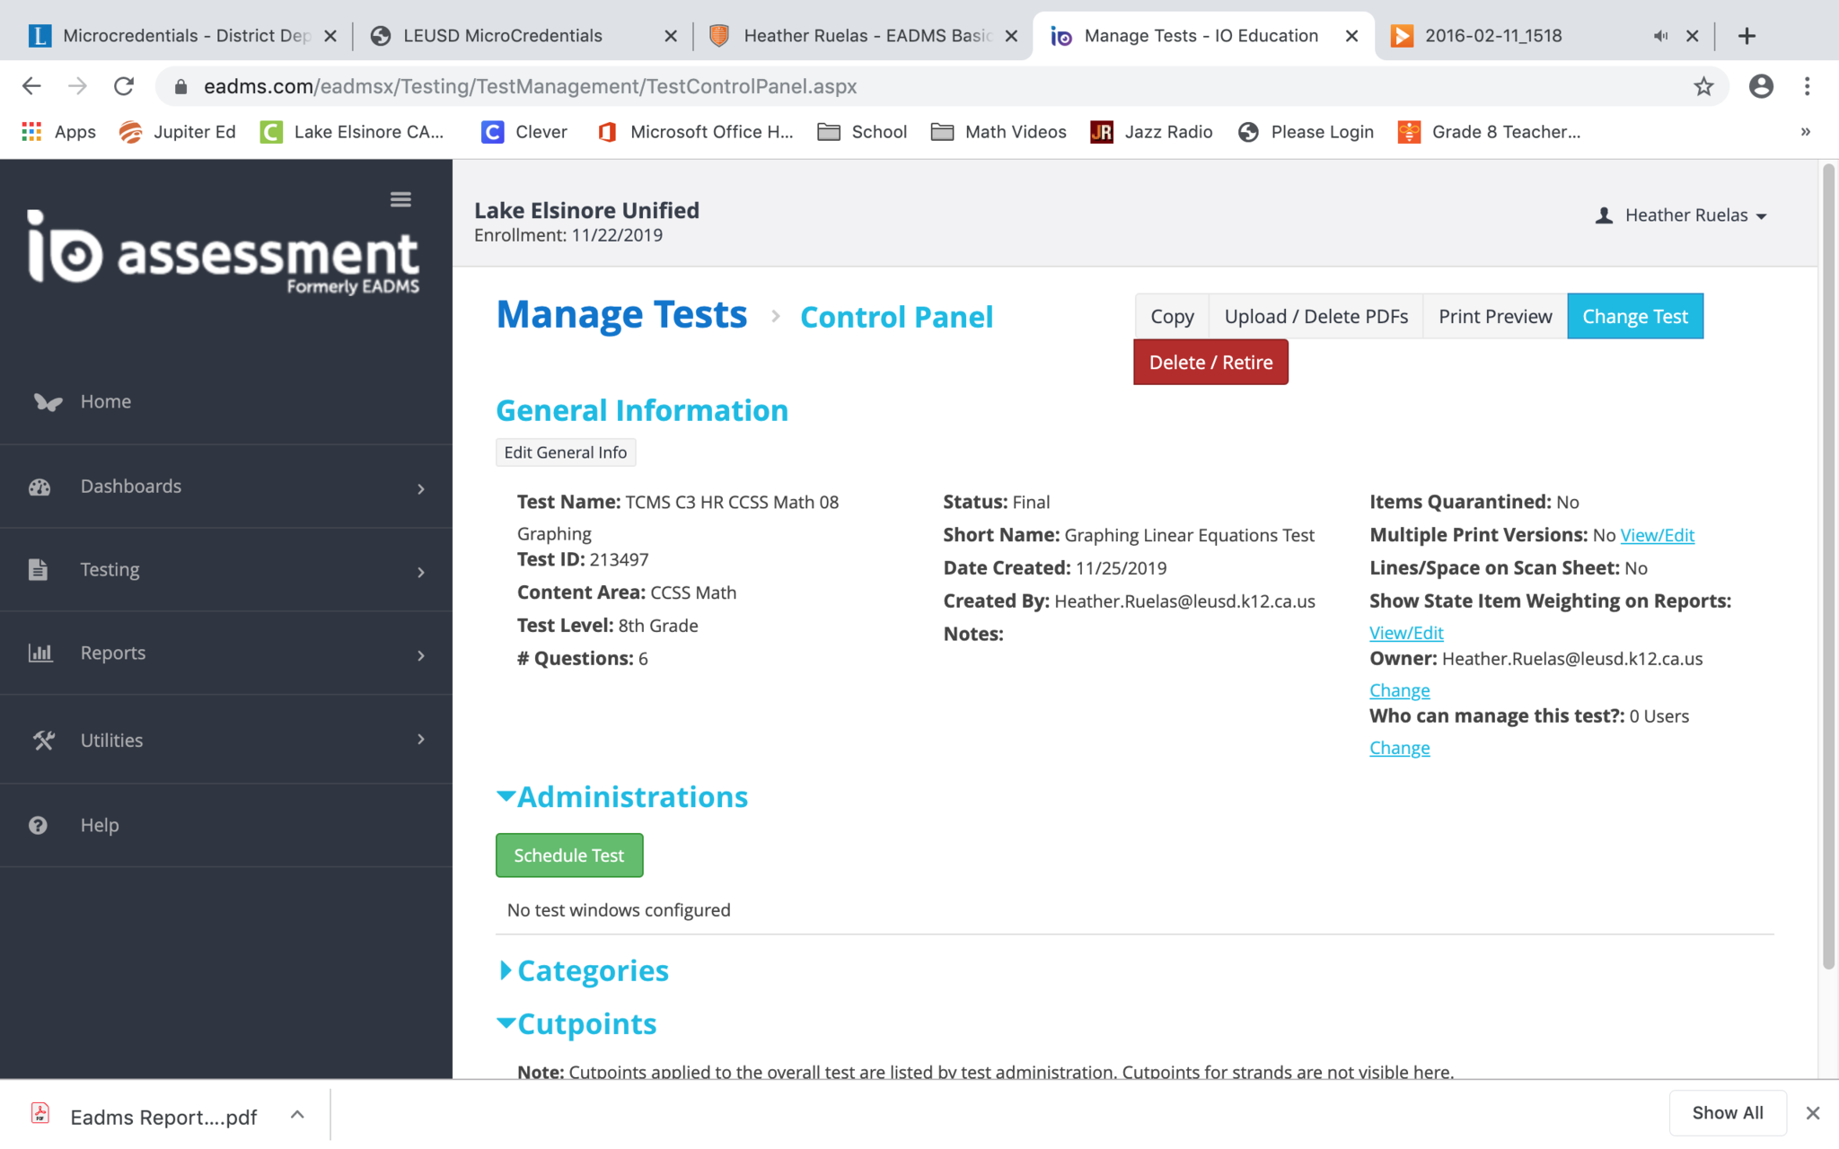Click the browser address bar URL

pyautogui.click(x=530, y=86)
